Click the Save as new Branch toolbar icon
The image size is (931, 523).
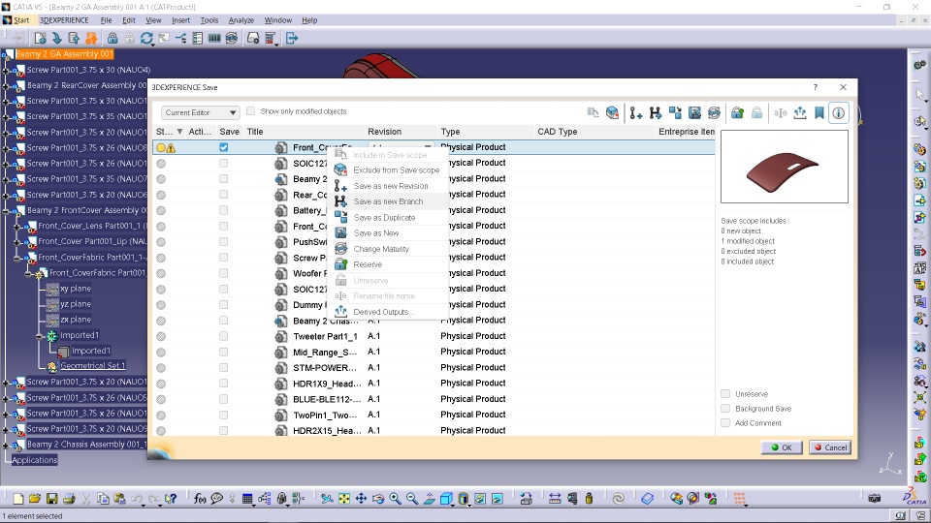(x=656, y=112)
